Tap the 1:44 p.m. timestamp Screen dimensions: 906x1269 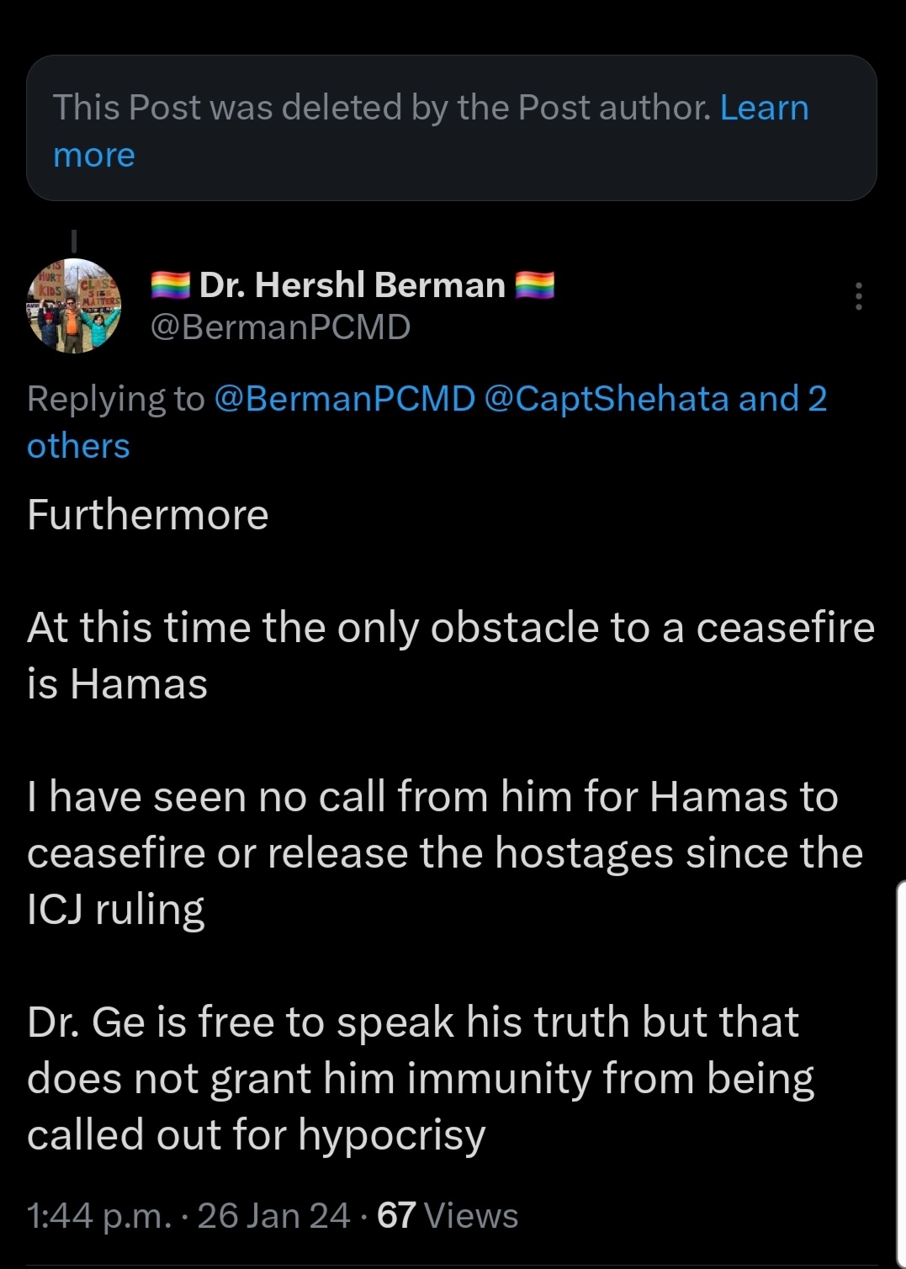point(98,1216)
